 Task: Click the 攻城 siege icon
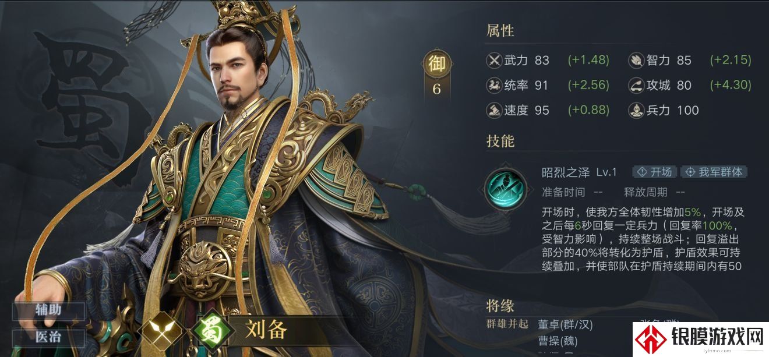point(636,85)
